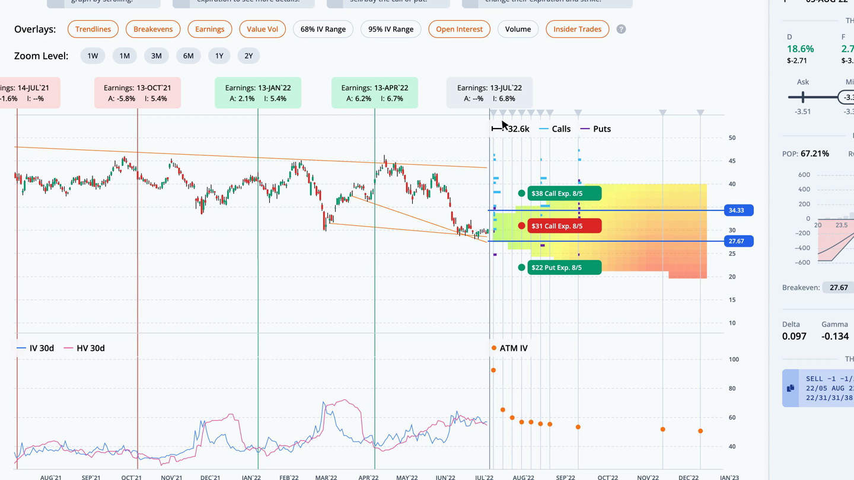The width and height of the screenshot is (854, 480).
Task: Toggle the Earnings overlay
Action: point(210,29)
